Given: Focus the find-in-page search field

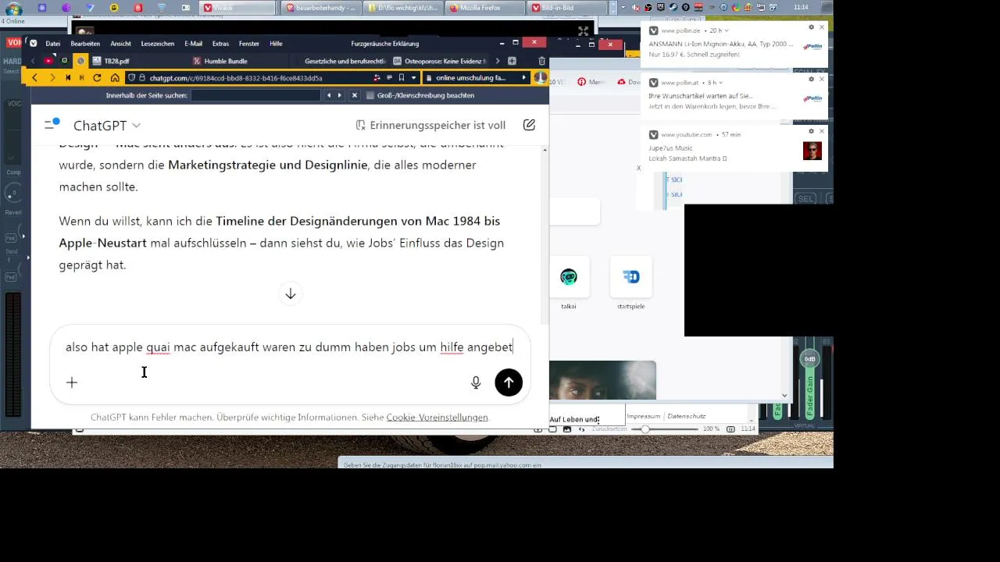Looking at the screenshot, I should point(255,95).
